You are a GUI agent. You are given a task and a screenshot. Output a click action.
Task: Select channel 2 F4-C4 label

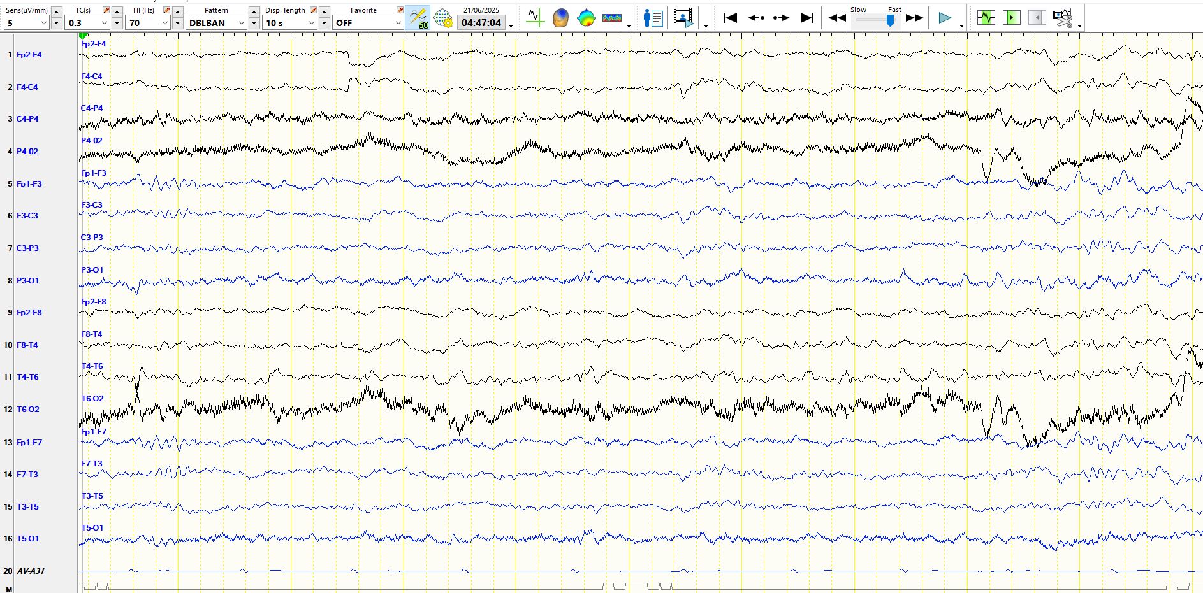(x=27, y=87)
